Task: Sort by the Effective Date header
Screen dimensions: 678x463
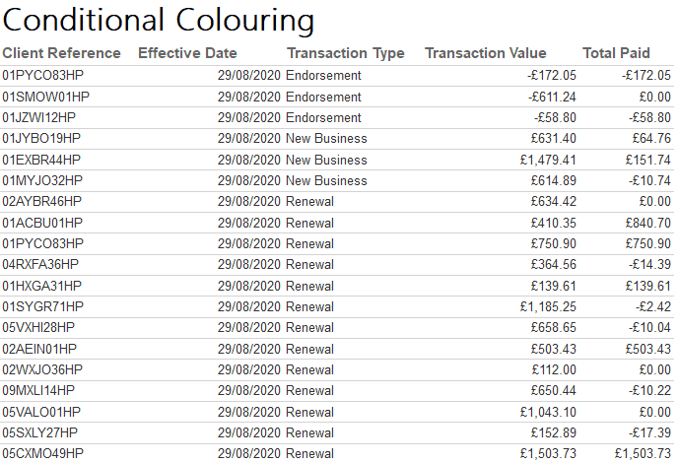Action: click(187, 53)
